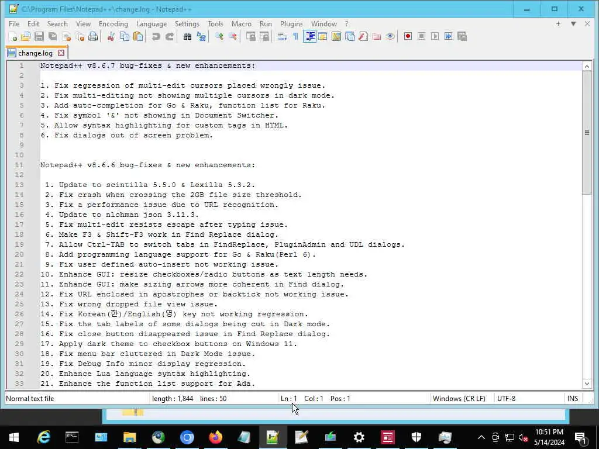Toggle INS insert mode in status bar
The width and height of the screenshot is (599, 449).
[x=573, y=399]
